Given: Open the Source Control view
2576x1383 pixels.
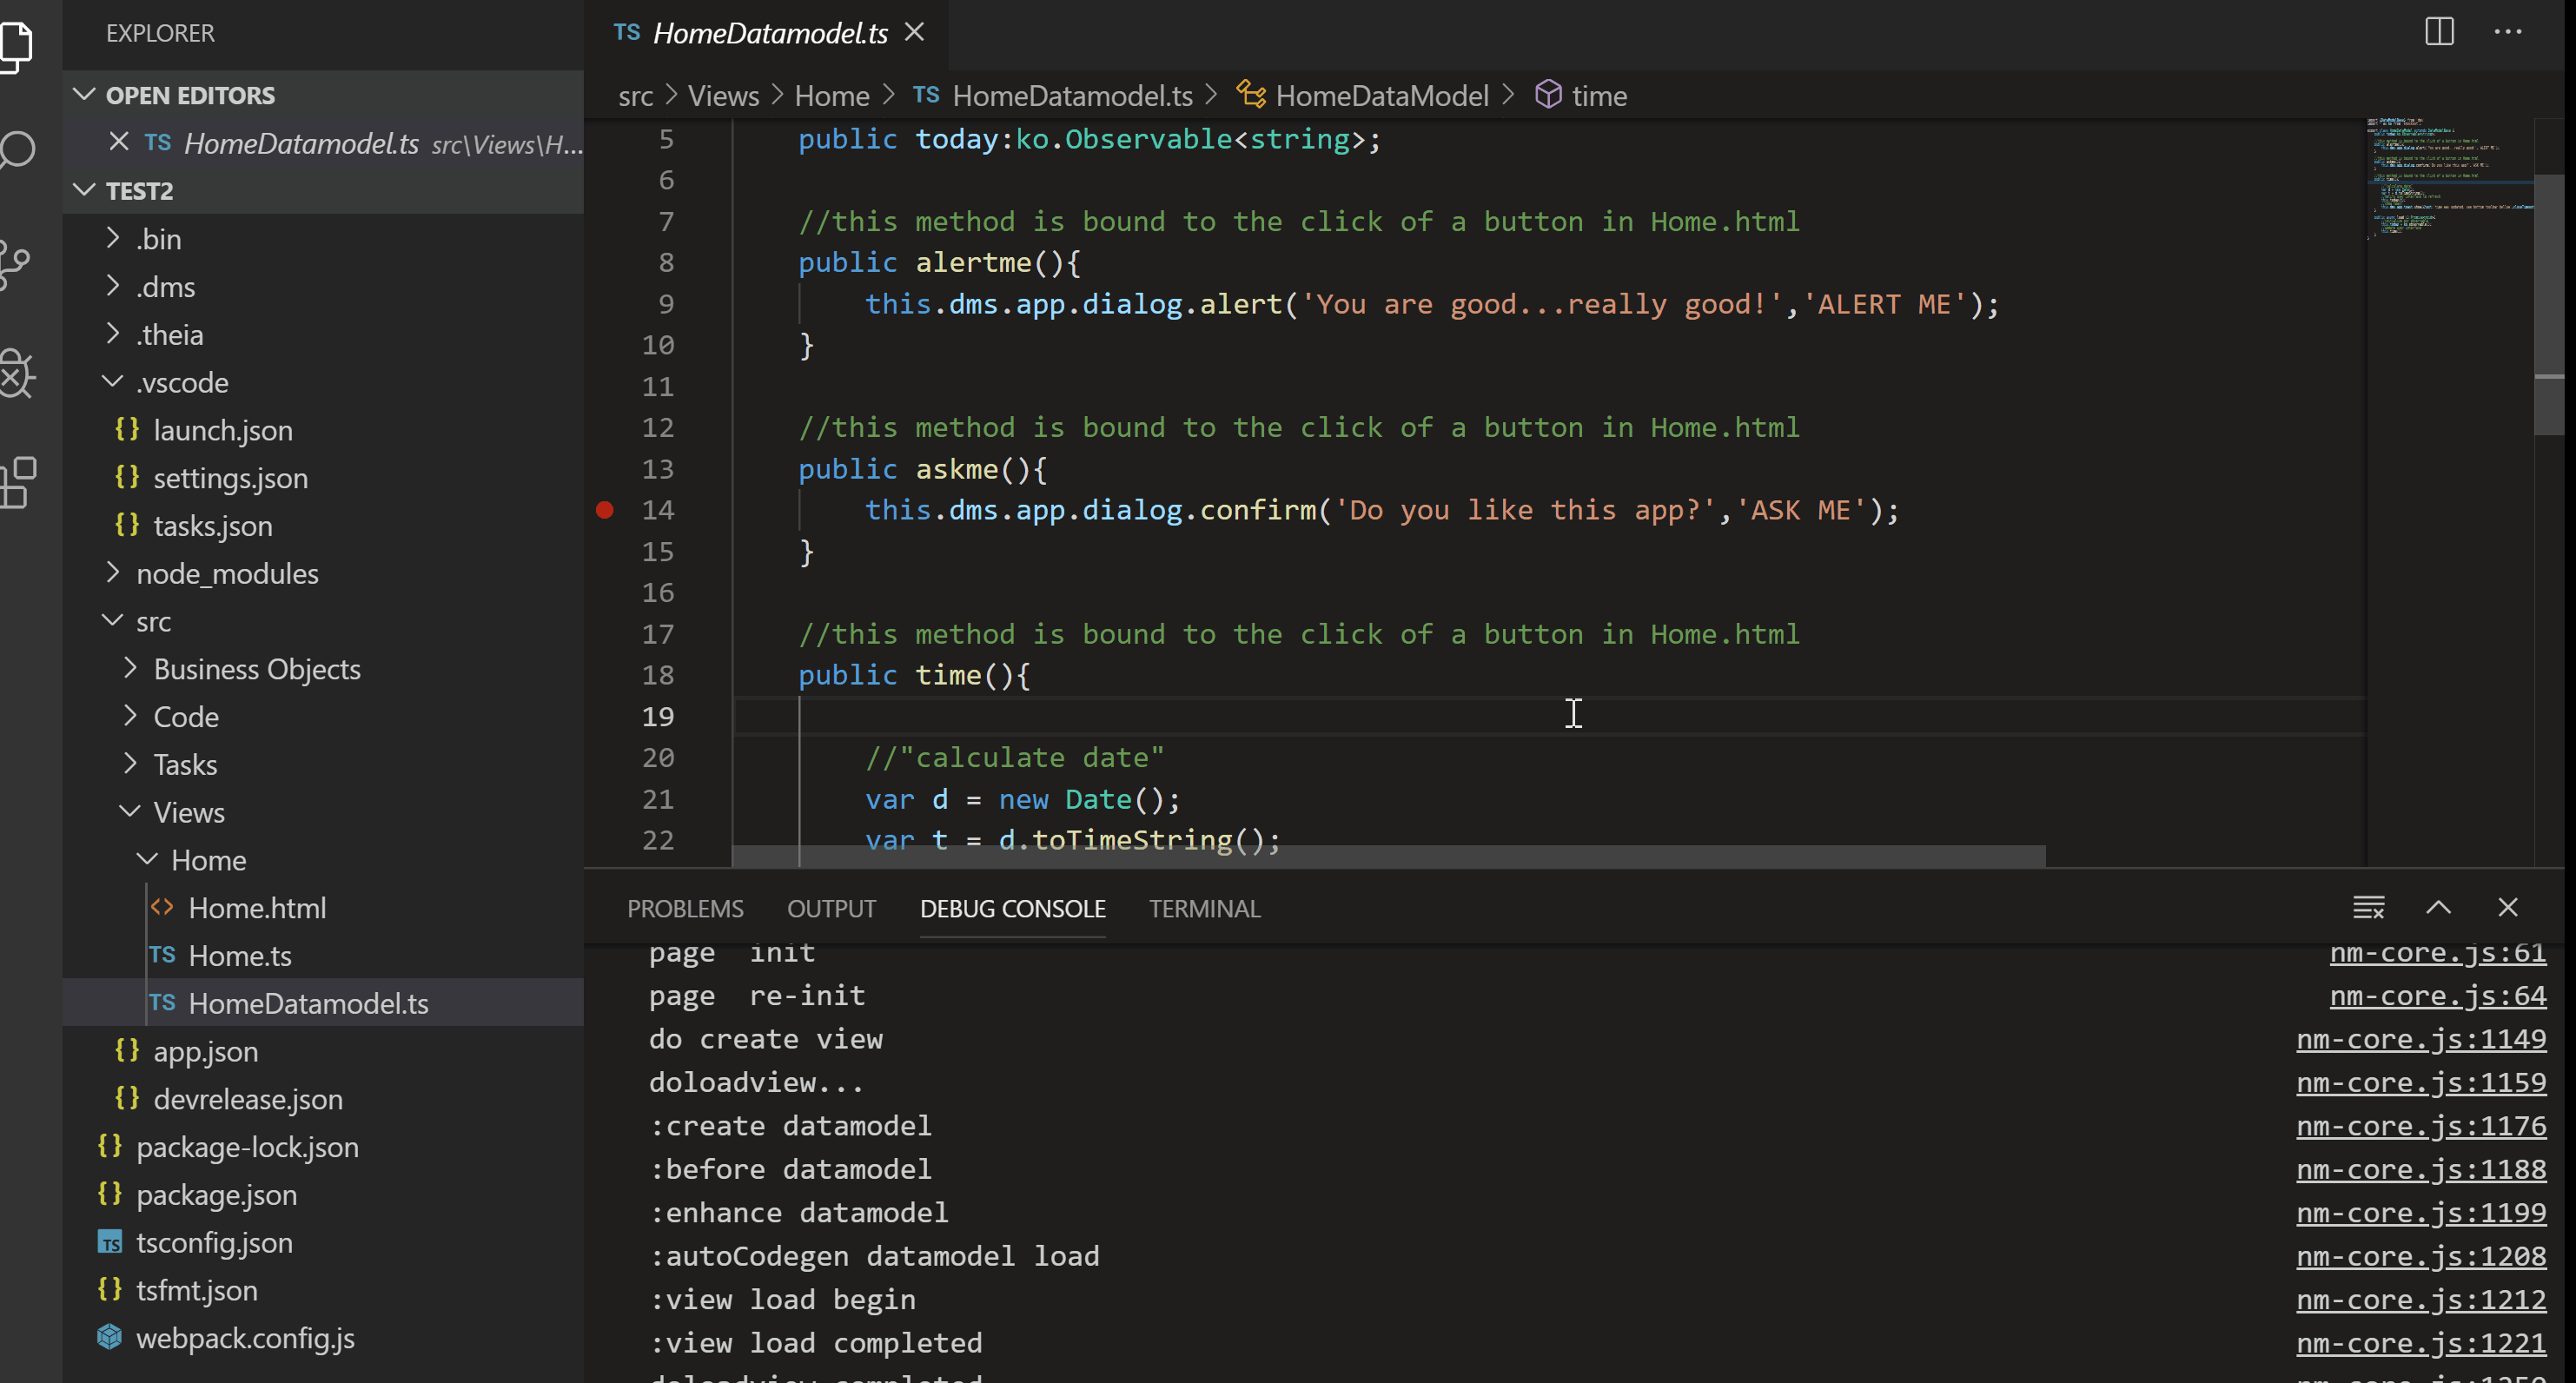Looking at the screenshot, I should tap(15, 266).
